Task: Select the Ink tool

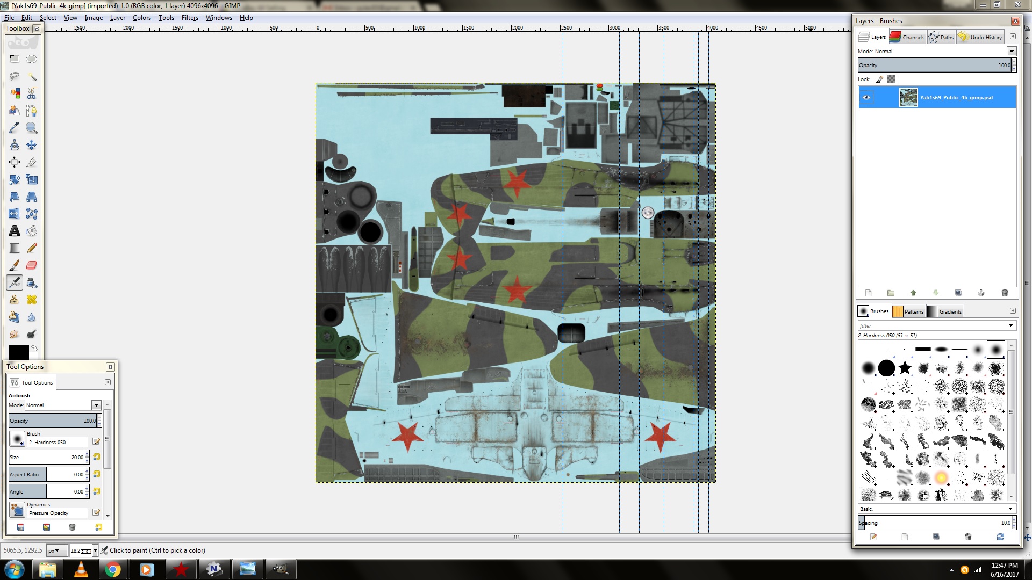Action: [32, 282]
